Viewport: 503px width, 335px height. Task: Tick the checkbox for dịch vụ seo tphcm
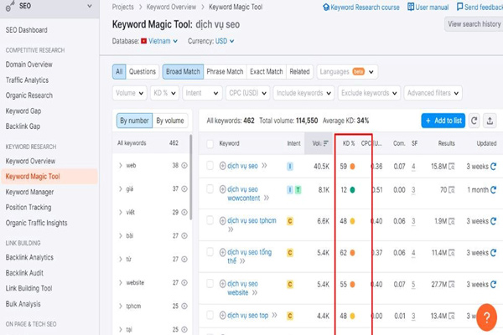(x=210, y=220)
